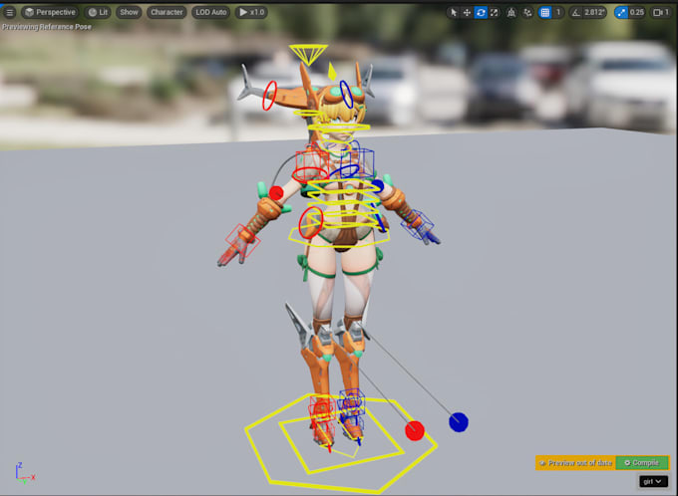Toggle rotation angle snapping
This screenshot has width=678, height=496.
coord(576,13)
